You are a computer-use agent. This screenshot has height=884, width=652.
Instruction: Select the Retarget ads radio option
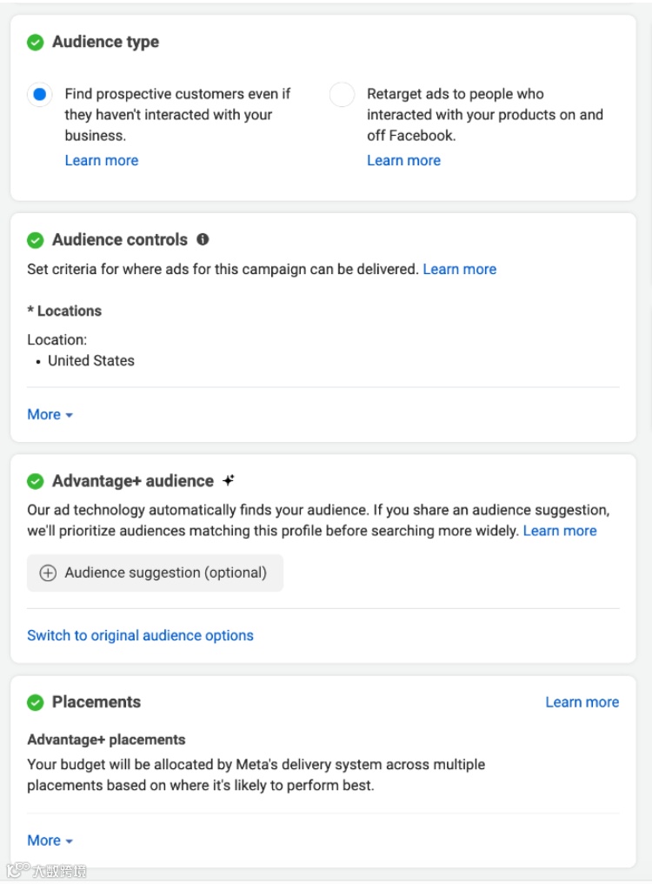342,95
